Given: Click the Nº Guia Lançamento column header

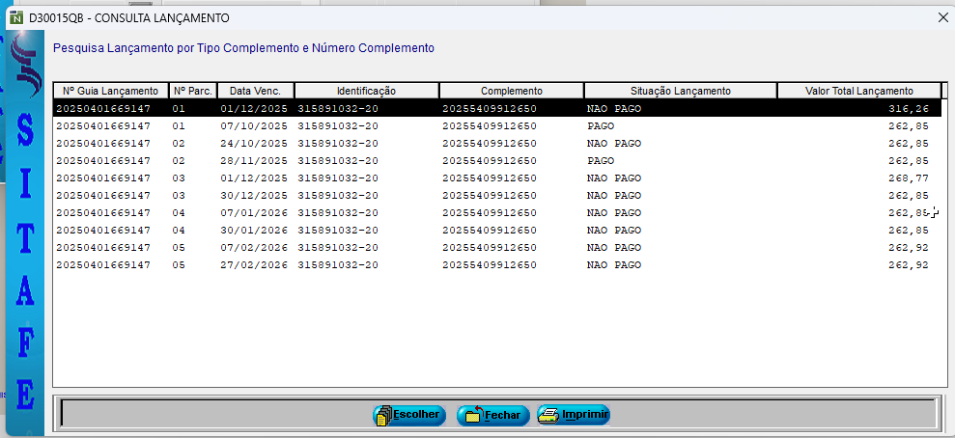Looking at the screenshot, I should click(110, 91).
